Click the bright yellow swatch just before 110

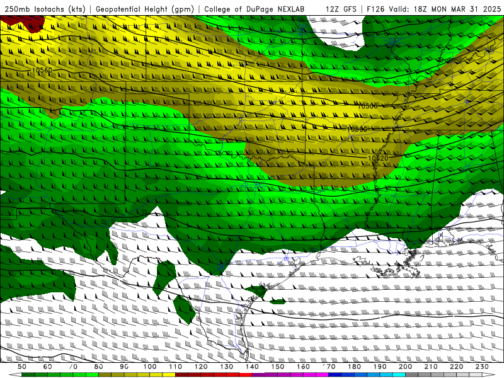coord(169,375)
